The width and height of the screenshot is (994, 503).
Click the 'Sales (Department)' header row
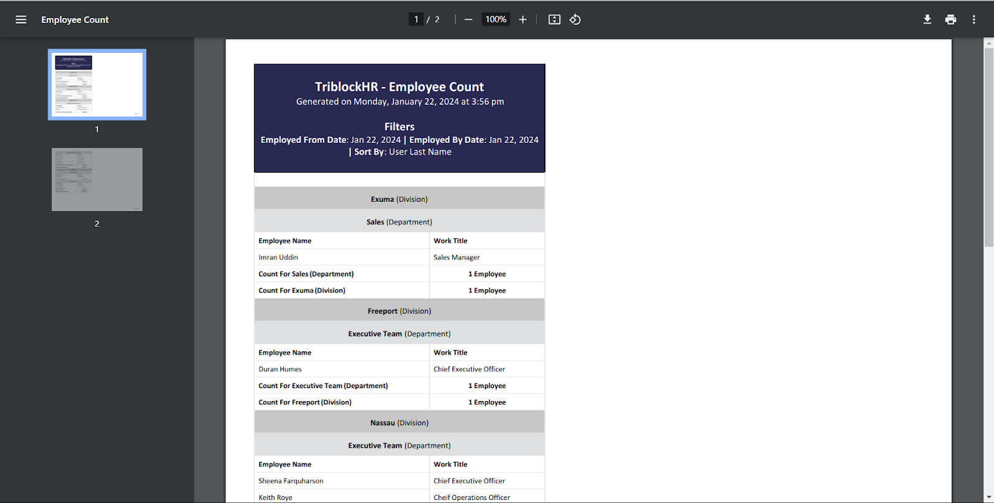pyautogui.click(x=399, y=222)
